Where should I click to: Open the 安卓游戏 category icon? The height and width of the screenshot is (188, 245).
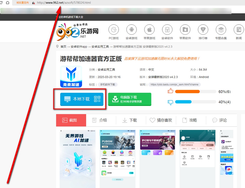(131, 29)
